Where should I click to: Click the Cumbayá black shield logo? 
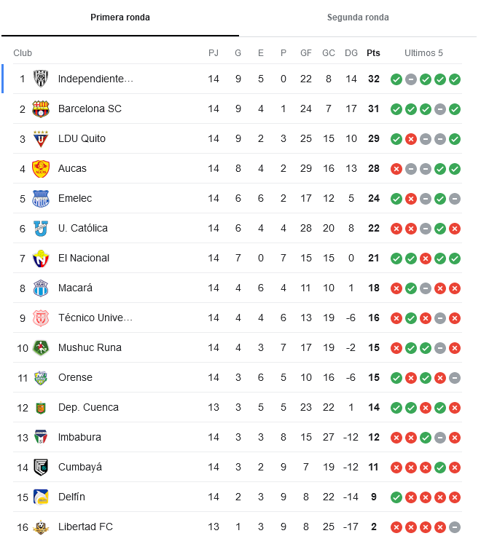point(41,468)
